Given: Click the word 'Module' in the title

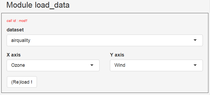Looking at the screenshot, I should (x=19, y=5).
